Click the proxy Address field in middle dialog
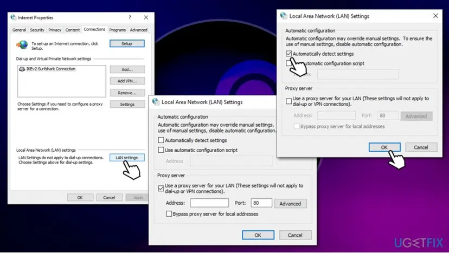Viewport: 449px width, 253px height. pyautogui.click(x=209, y=203)
